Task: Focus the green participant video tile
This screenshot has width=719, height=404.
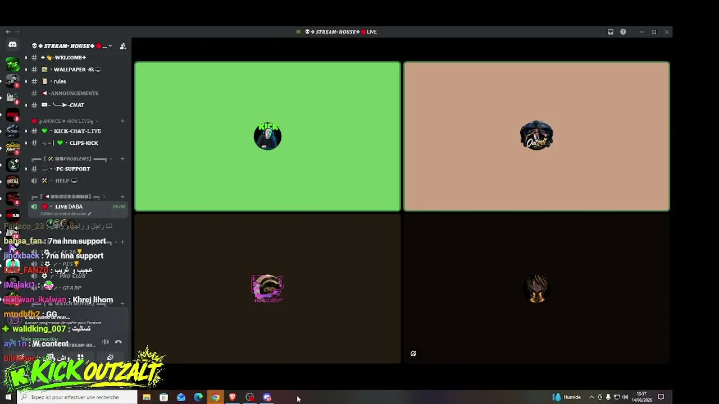Action: click(x=267, y=136)
